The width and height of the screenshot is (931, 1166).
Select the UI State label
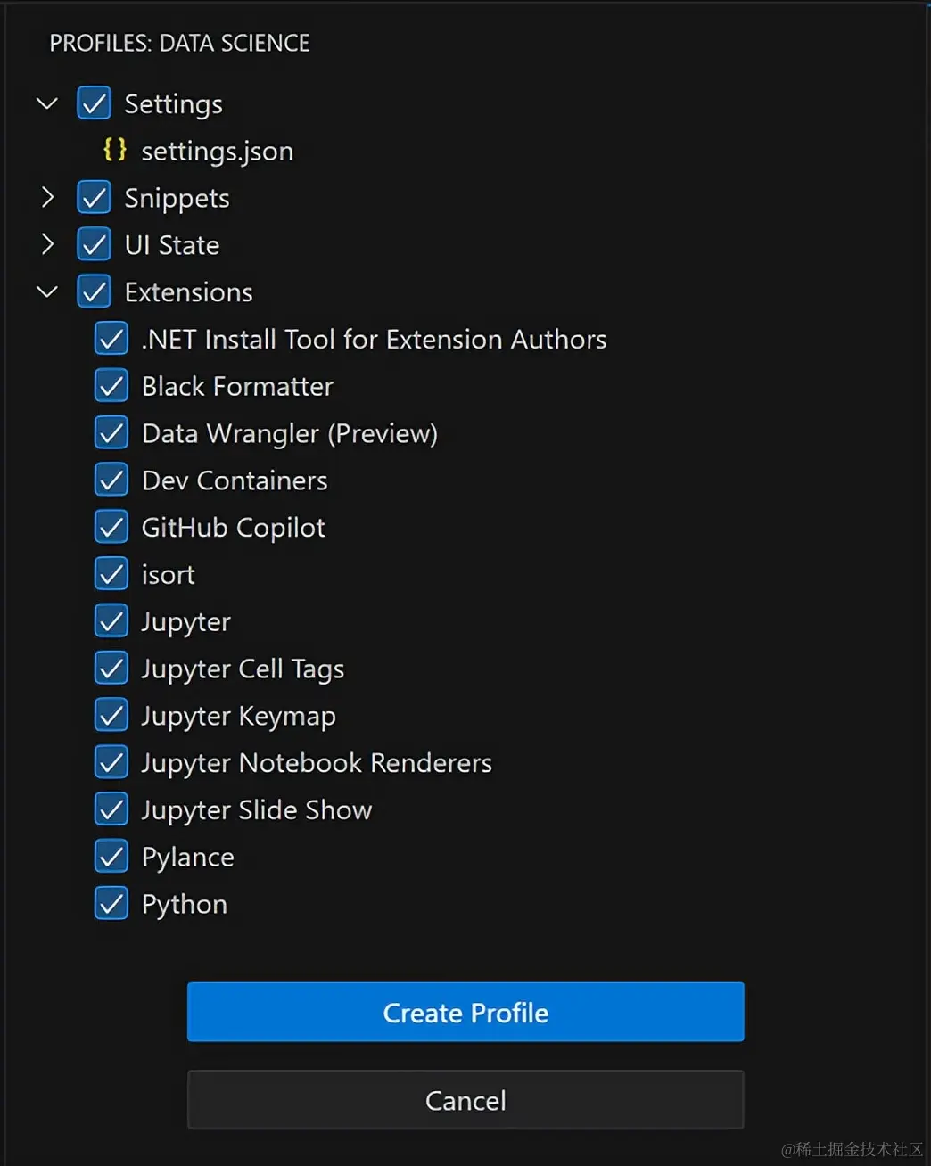click(172, 245)
